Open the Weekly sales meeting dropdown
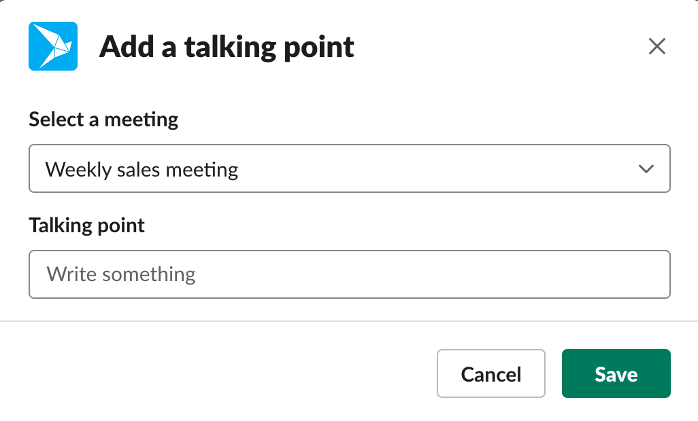 pos(350,168)
